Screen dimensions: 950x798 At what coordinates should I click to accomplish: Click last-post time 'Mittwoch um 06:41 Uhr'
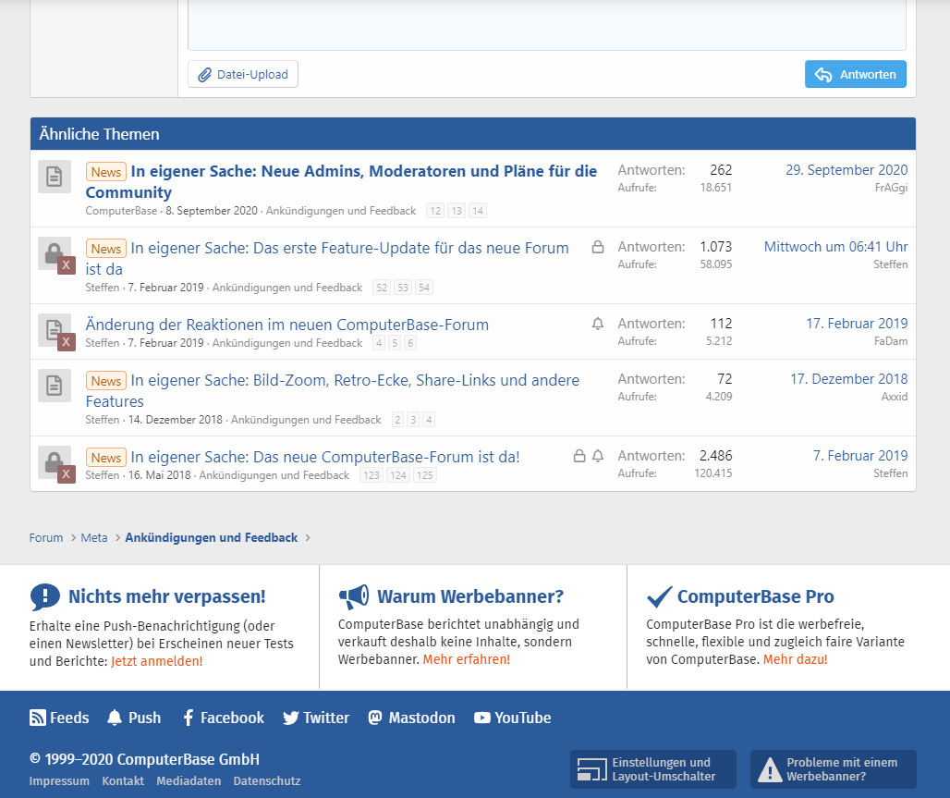pos(835,247)
